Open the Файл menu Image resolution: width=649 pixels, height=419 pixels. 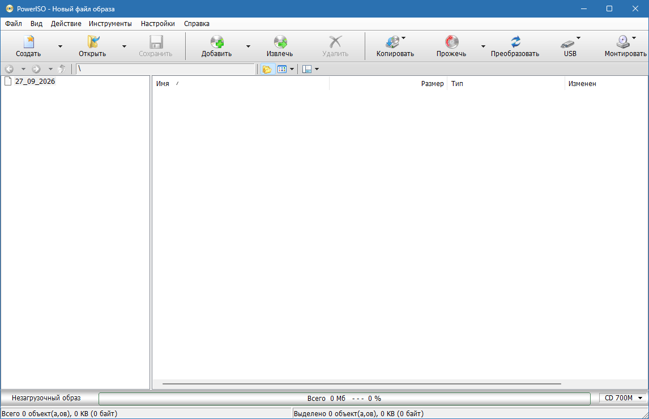14,24
